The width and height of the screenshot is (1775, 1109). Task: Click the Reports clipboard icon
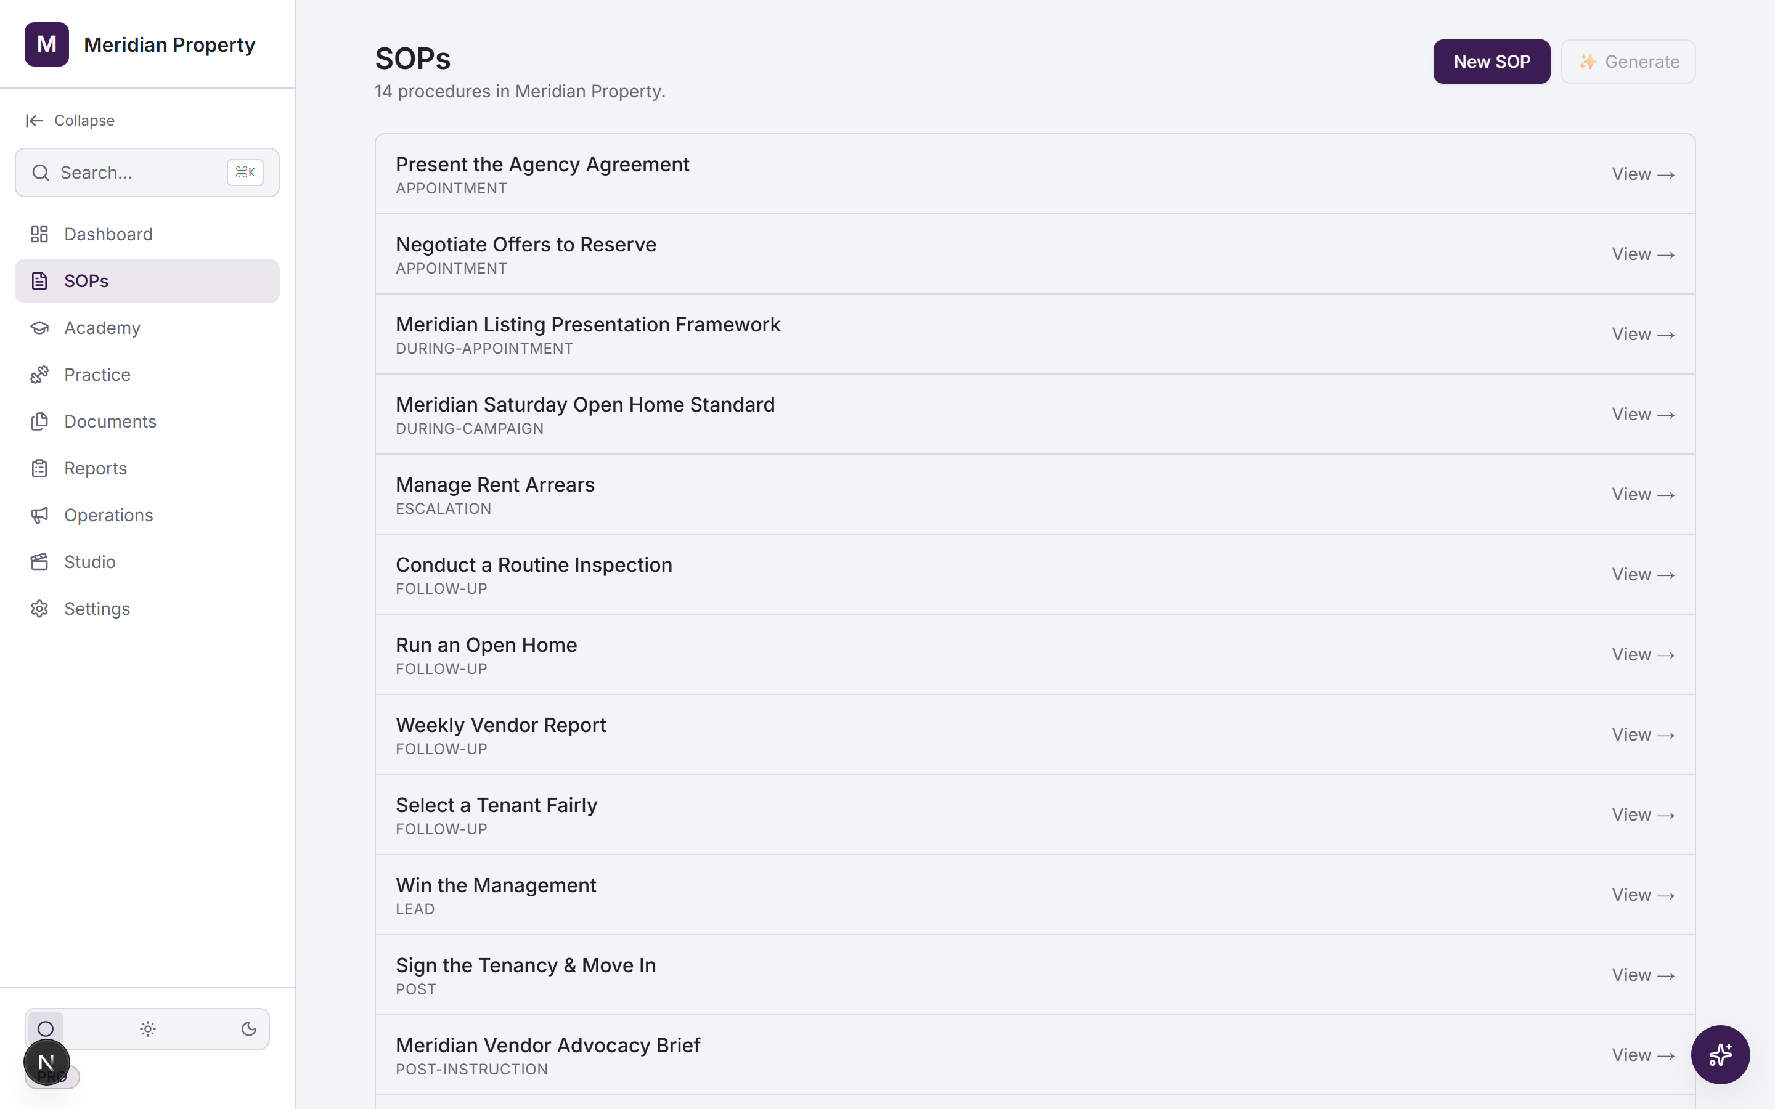tap(39, 469)
